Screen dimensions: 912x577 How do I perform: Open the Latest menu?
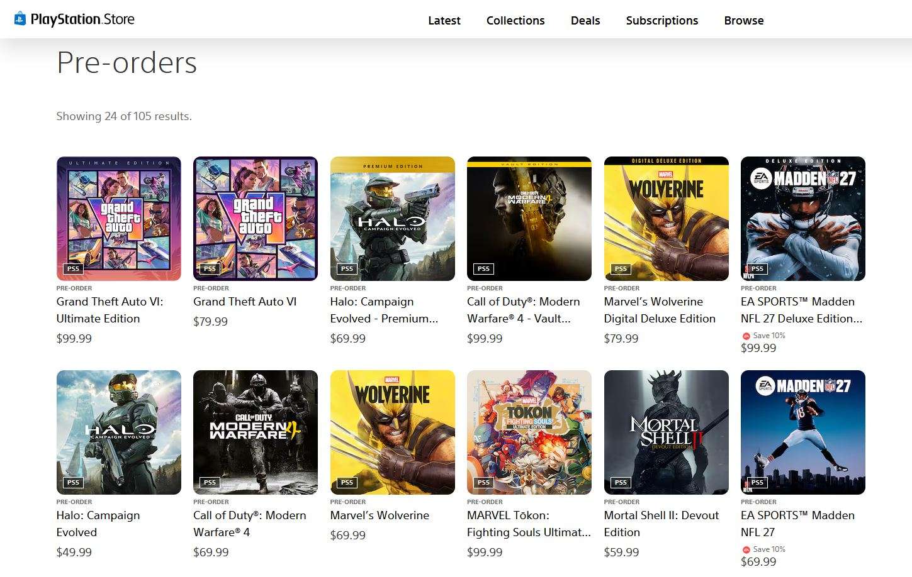coord(444,20)
